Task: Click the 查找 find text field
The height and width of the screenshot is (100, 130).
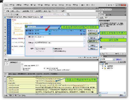Action: [x=60, y=39]
